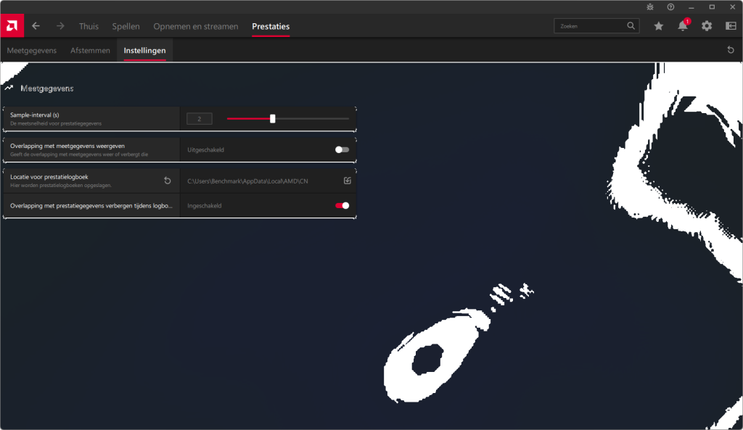
Task: Click the AMD logo home icon
Action: [12, 26]
